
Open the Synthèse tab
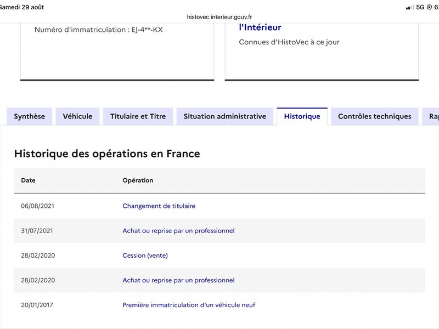click(x=30, y=116)
